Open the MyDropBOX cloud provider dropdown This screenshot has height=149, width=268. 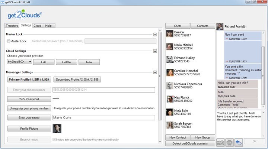click(19, 62)
